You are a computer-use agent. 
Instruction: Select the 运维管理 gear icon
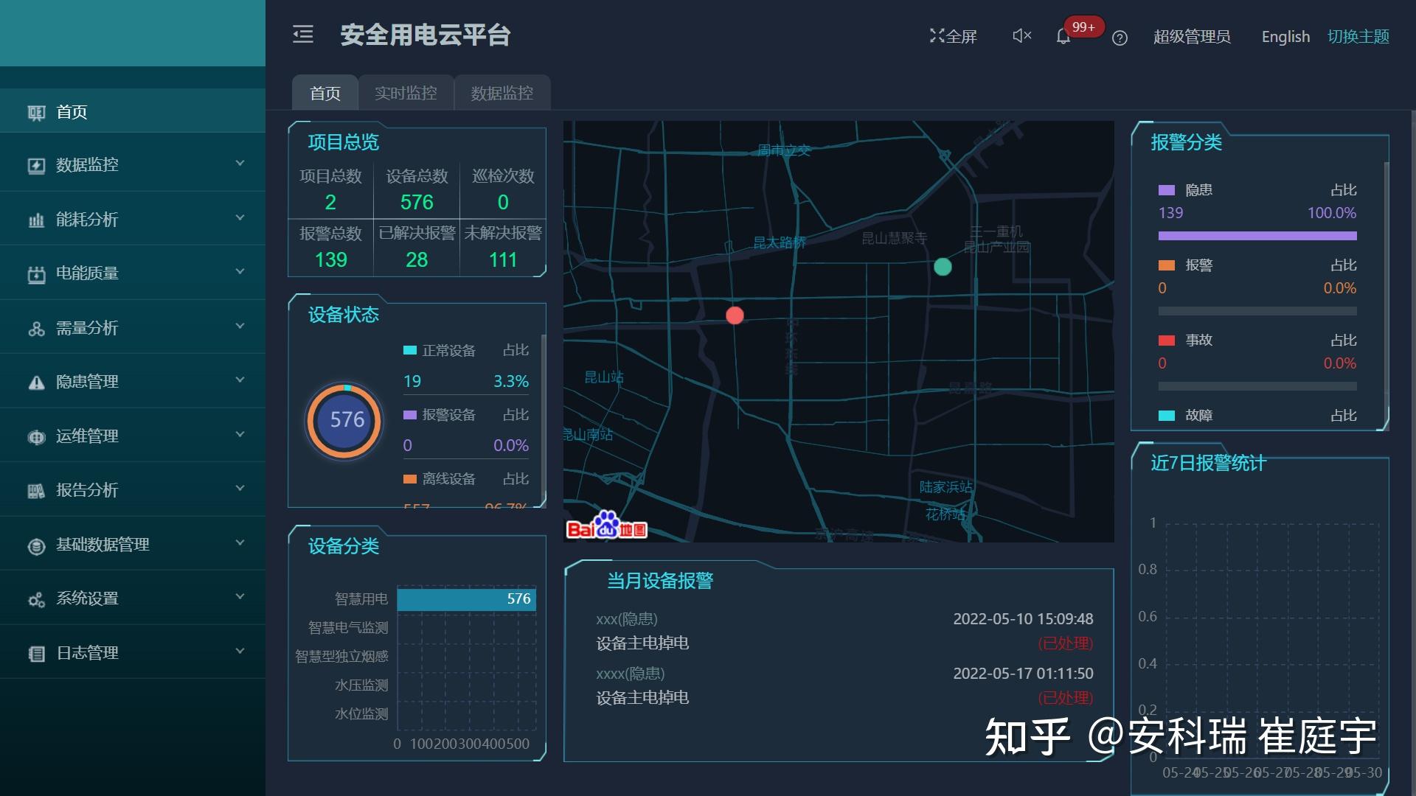(x=35, y=436)
